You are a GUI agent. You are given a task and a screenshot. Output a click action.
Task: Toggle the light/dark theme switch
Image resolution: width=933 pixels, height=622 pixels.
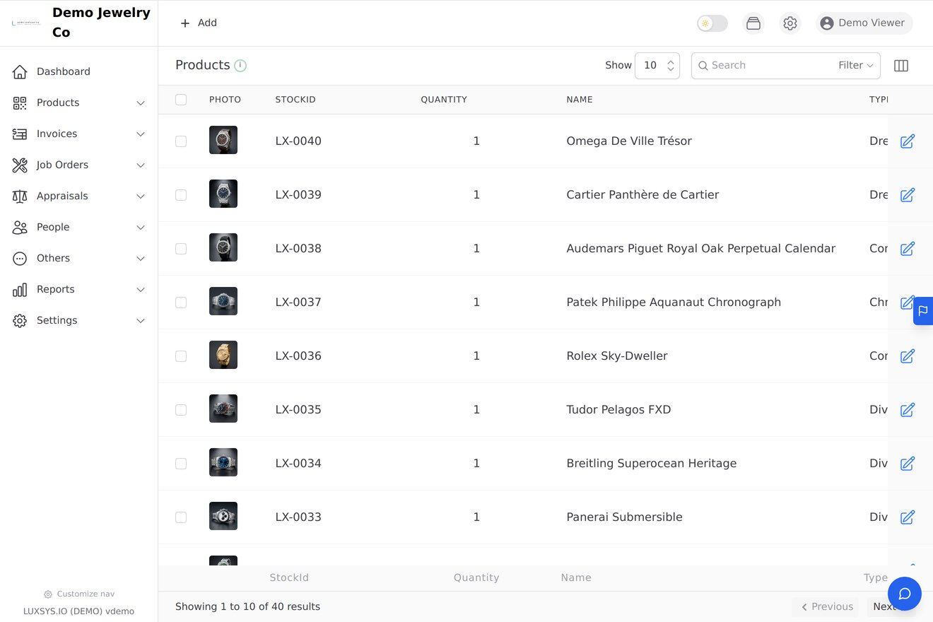coord(712,23)
